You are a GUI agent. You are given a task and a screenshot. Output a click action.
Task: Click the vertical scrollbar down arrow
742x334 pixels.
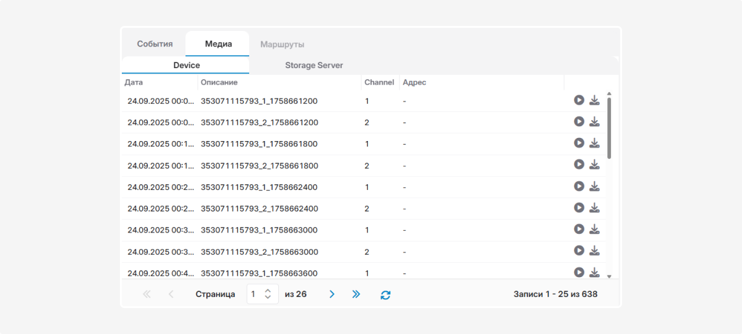[x=609, y=276]
